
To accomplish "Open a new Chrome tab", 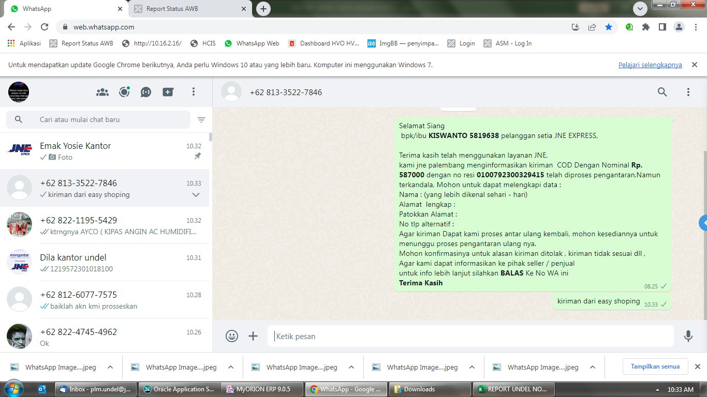I will [263, 9].
